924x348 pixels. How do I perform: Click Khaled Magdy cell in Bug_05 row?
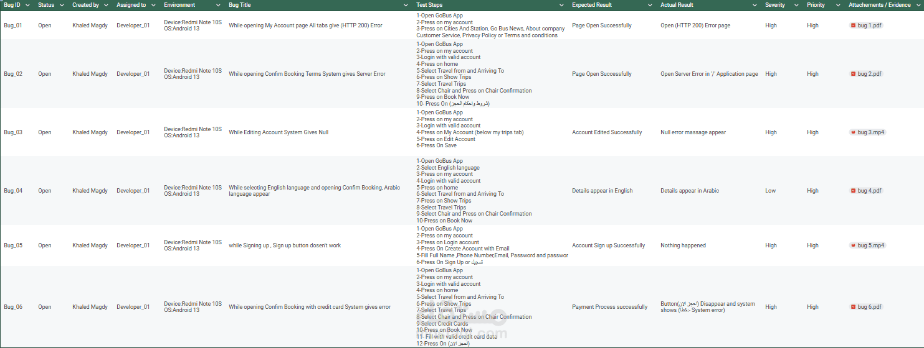(90, 245)
